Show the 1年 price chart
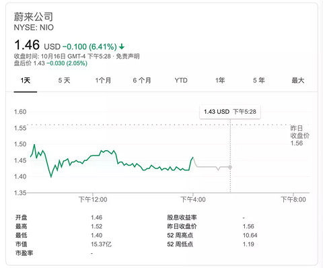Screen dimensions: 323x268 coord(220,80)
